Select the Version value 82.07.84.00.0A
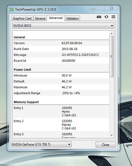Viewport: 132px width, 166px height. [x=72, y=43]
